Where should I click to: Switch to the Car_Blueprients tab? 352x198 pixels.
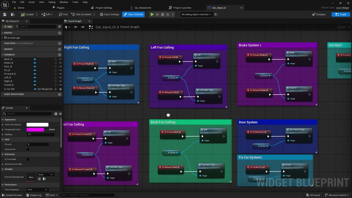pyautogui.click(x=142, y=8)
